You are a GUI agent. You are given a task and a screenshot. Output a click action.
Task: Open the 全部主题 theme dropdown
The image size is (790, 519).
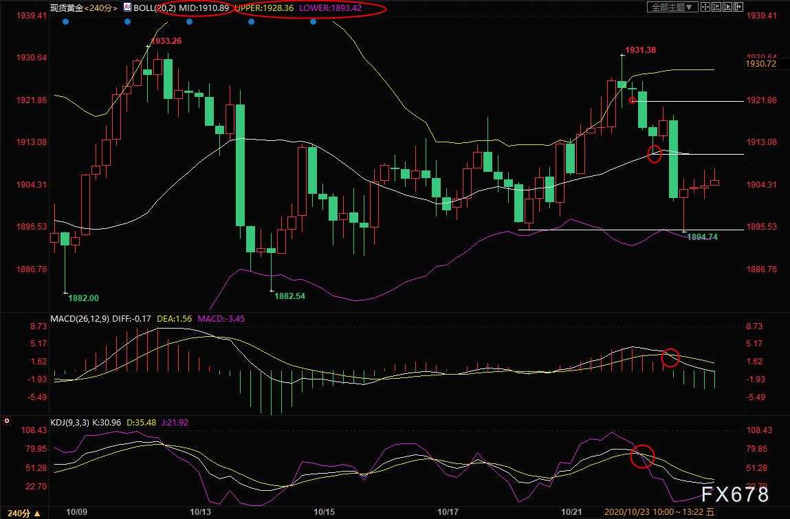(x=672, y=7)
